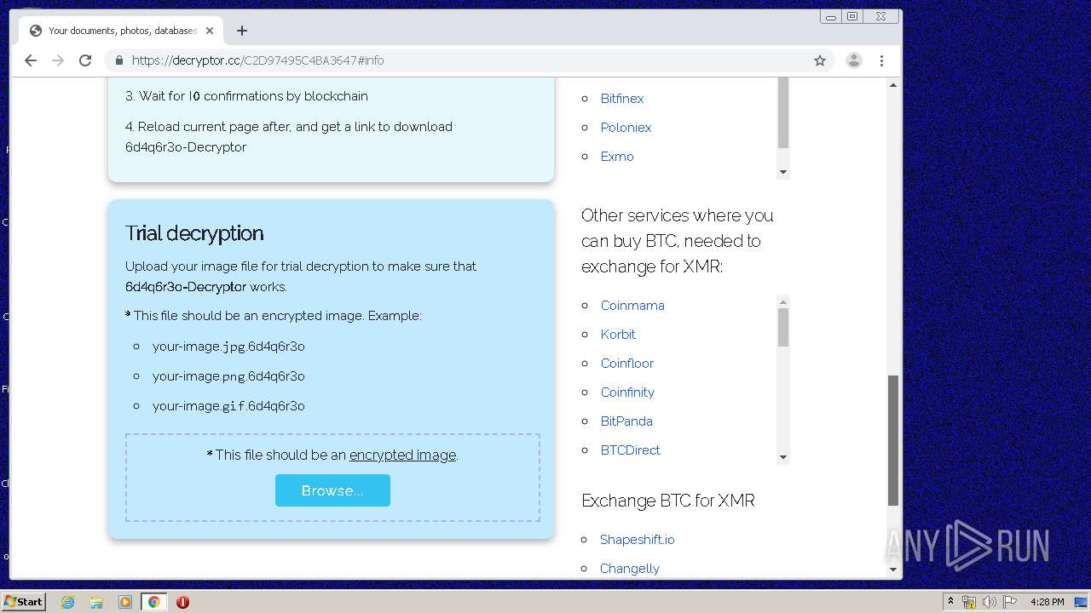
Task: Open the red stop-sign taskbar application
Action: (x=182, y=602)
